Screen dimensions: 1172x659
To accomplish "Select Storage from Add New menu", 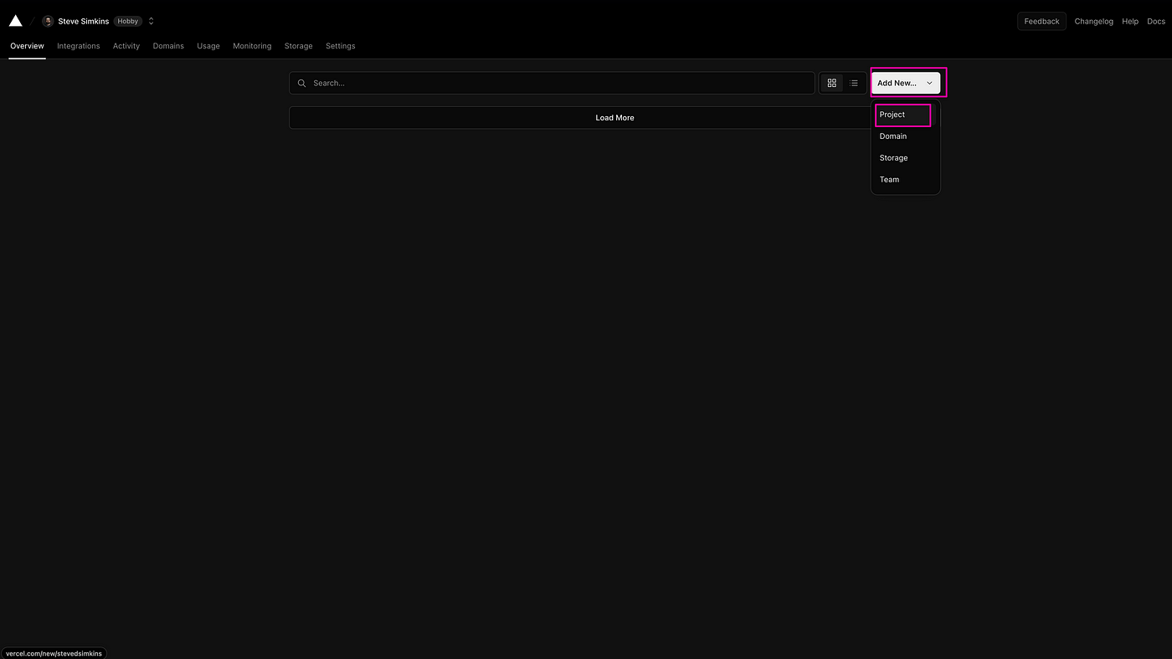I will pyautogui.click(x=905, y=158).
